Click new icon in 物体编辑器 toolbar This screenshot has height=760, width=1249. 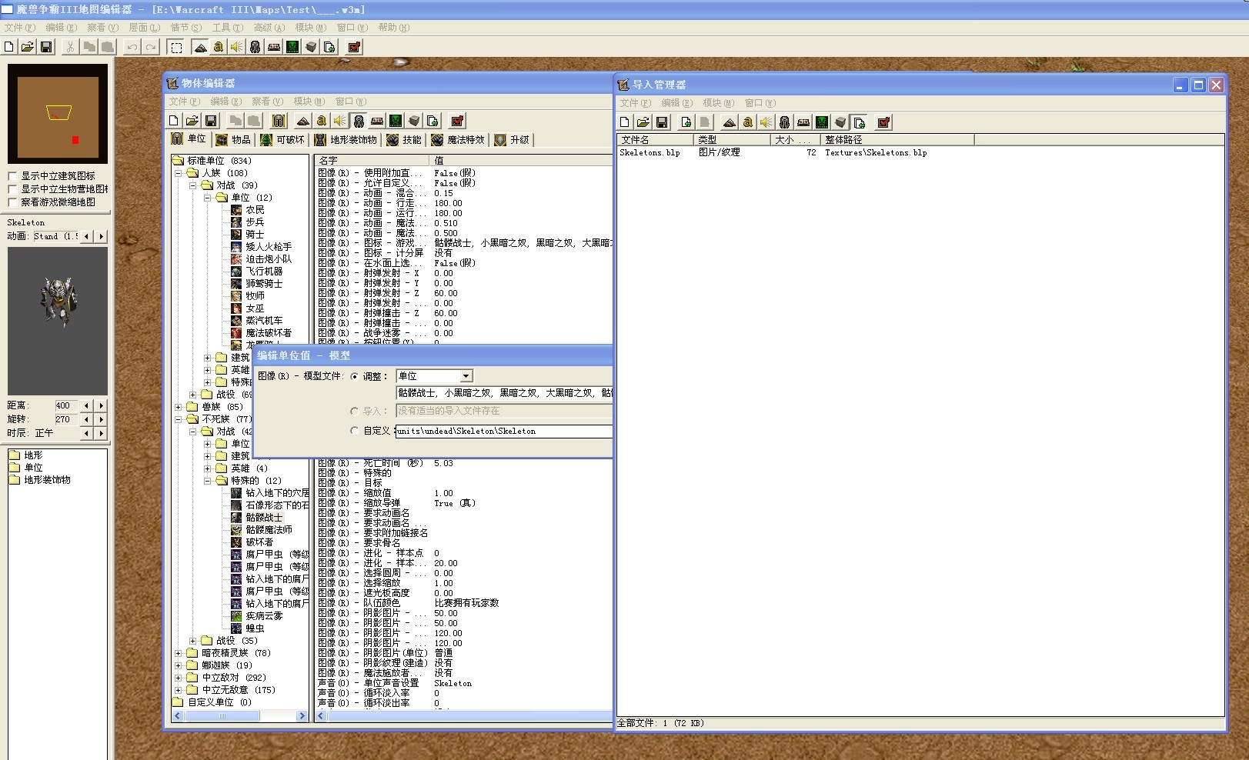pos(174,121)
